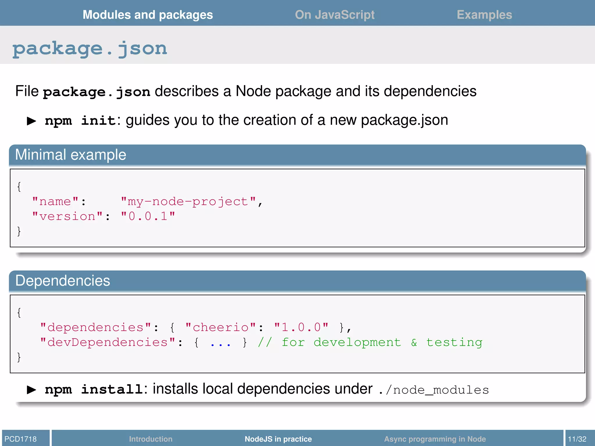
Task: Click the sentence describing a Node package
Action: point(246,91)
